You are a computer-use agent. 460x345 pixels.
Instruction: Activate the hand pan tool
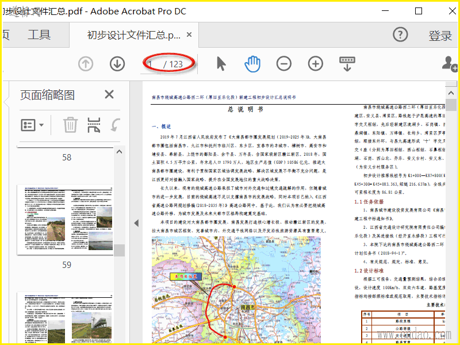click(252, 64)
